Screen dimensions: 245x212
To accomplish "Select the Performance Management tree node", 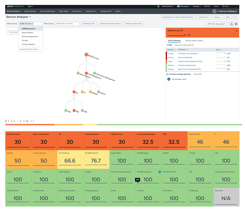I will pyautogui.click(x=94, y=73).
